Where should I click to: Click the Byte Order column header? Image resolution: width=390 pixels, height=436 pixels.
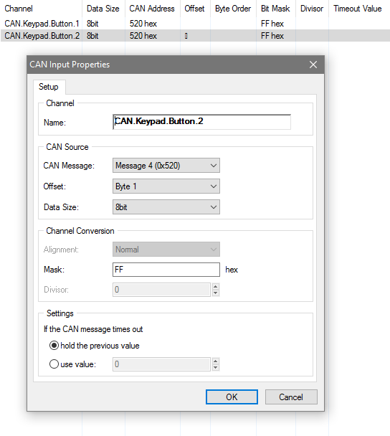pos(233,9)
